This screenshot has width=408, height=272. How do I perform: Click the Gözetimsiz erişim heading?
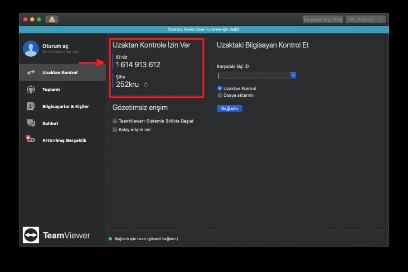pos(140,108)
